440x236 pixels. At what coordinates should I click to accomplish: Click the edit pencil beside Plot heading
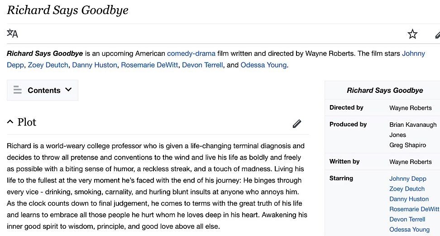[297, 123]
